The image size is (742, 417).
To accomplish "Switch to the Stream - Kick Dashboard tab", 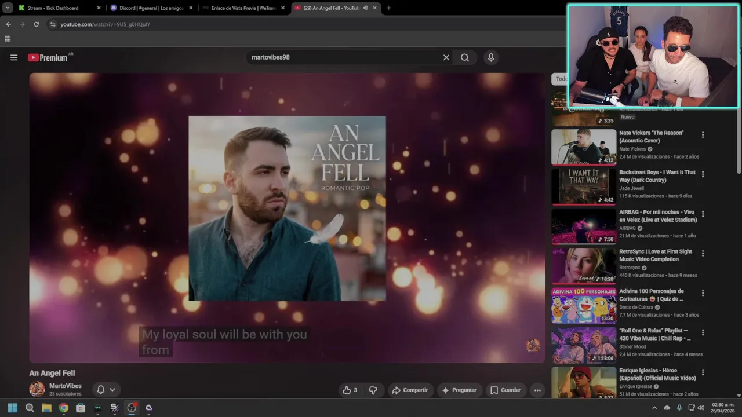I will click(60, 8).
